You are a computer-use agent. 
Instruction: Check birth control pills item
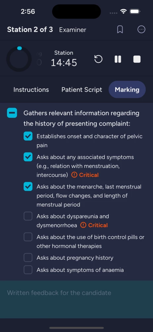pyautogui.click(x=28, y=237)
